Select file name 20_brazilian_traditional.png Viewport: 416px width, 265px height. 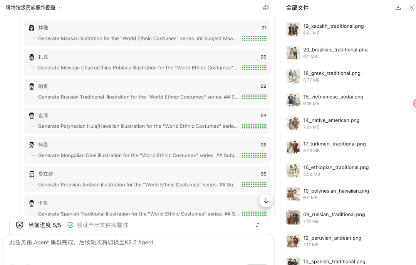335,50
